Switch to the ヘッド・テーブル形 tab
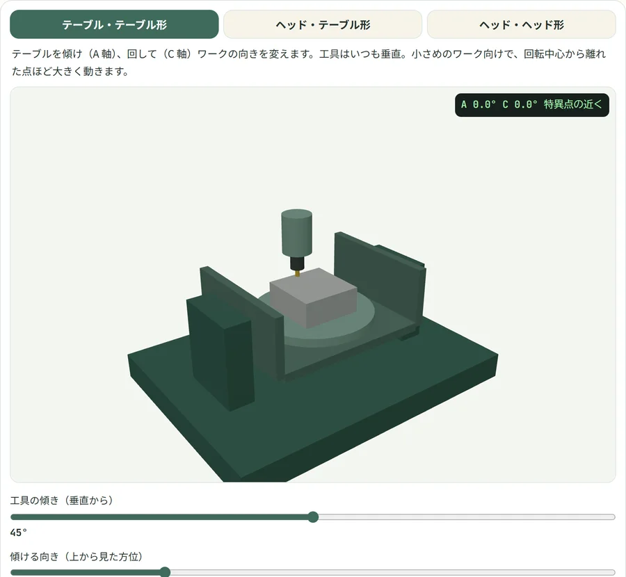This screenshot has width=626, height=577. tap(323, 25)
